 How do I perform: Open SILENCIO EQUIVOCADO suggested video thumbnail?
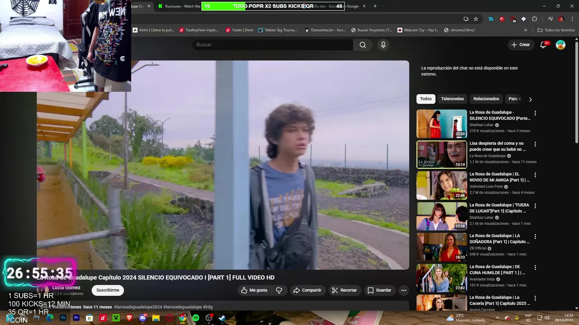click(441, 124)
